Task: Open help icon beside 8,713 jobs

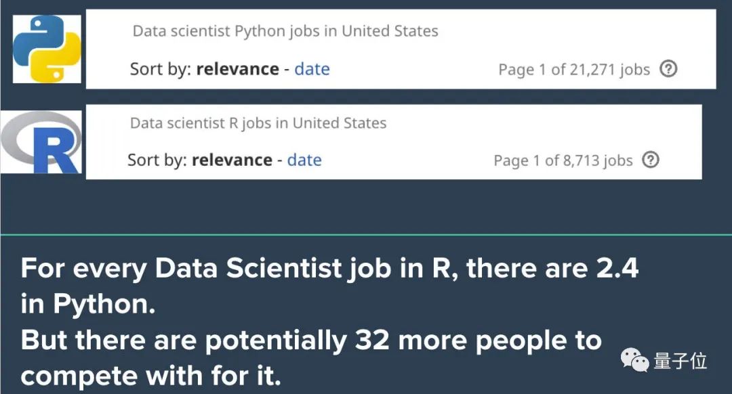Action: (x=651, y=160)
